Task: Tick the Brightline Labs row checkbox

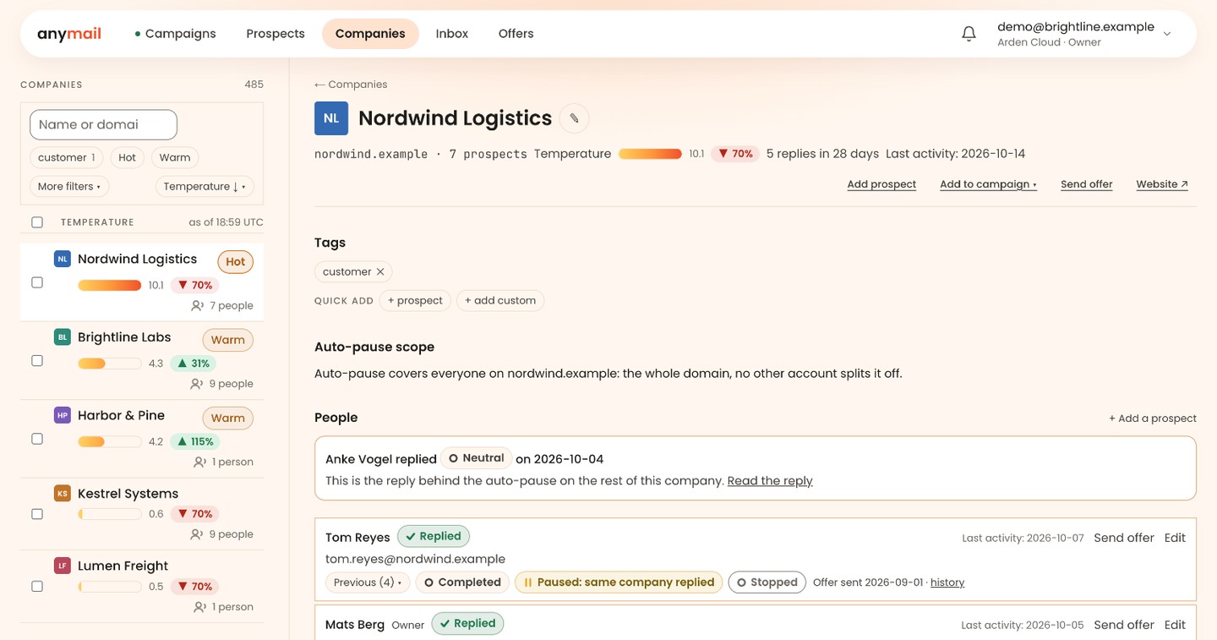Action: tap(37, 361)
